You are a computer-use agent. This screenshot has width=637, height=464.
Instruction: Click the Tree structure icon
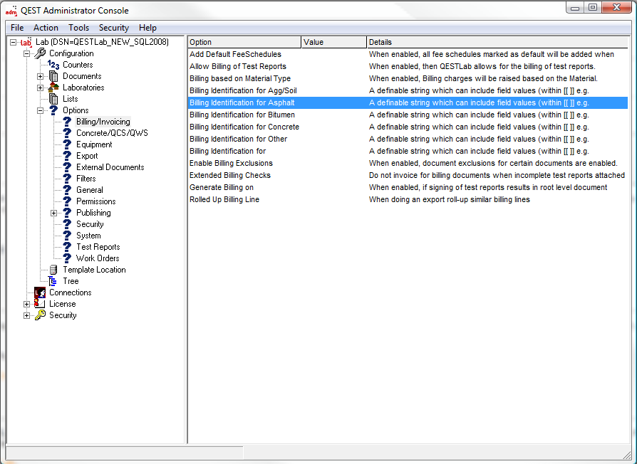[53, 281]
